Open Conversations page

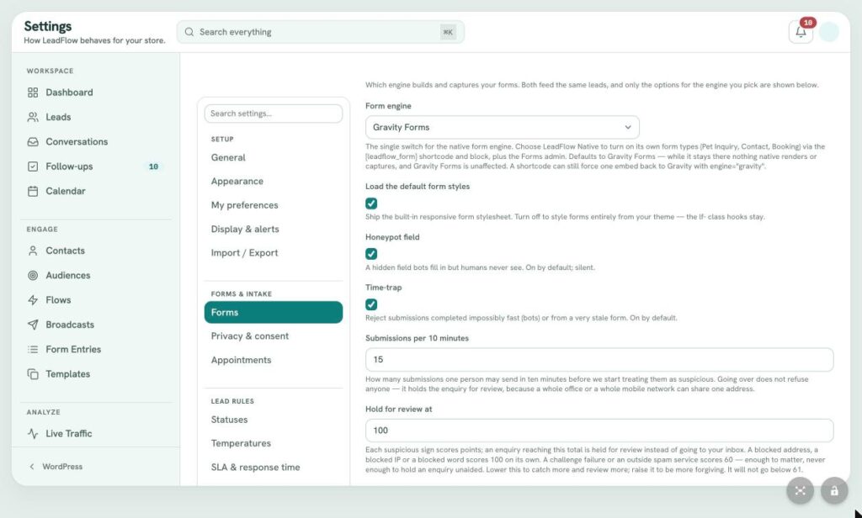(77, 142)
